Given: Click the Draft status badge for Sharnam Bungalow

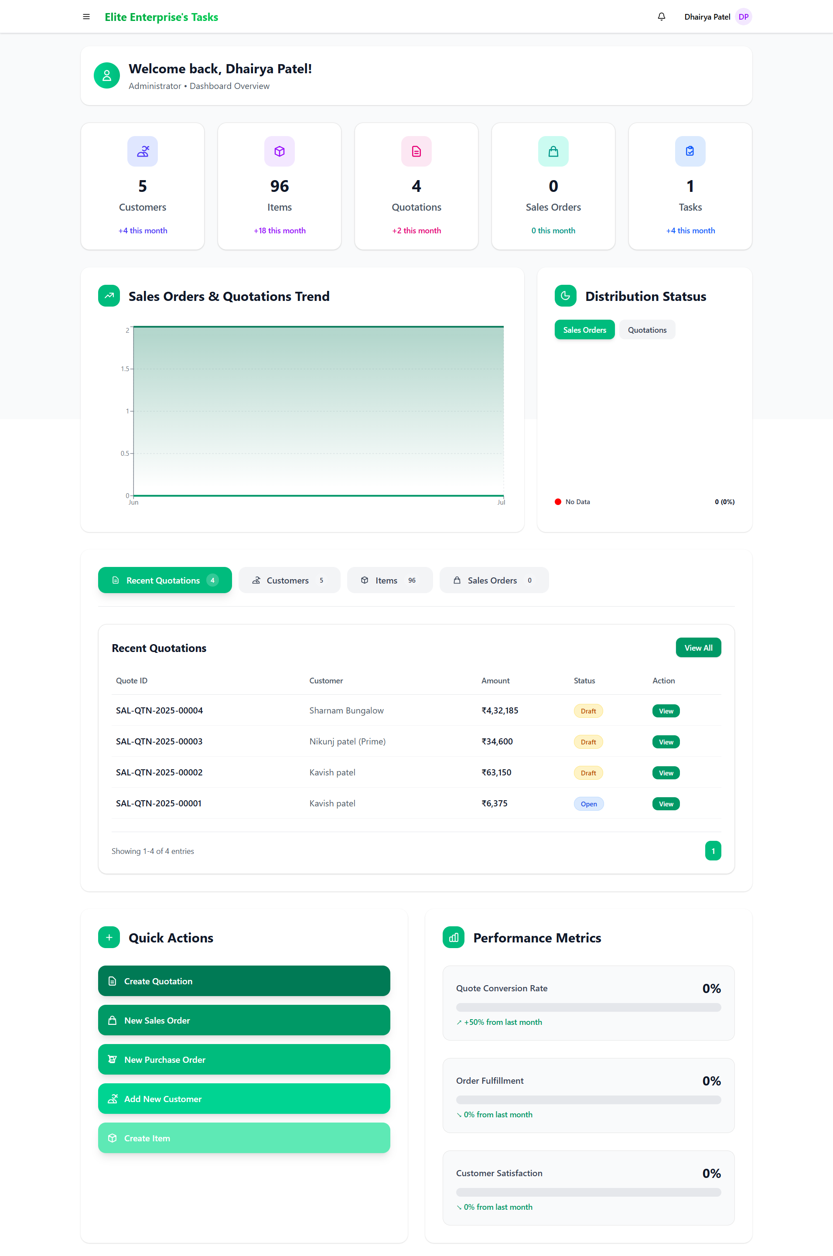Looking at the screenshot, I should point(588,711).
